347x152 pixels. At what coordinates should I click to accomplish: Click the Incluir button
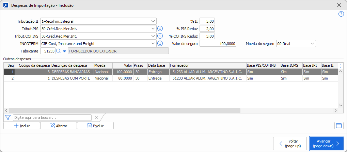coord(22,126)
